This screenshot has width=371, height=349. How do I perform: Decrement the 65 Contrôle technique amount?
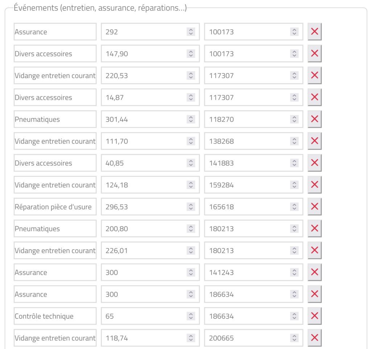click(191, 318)
